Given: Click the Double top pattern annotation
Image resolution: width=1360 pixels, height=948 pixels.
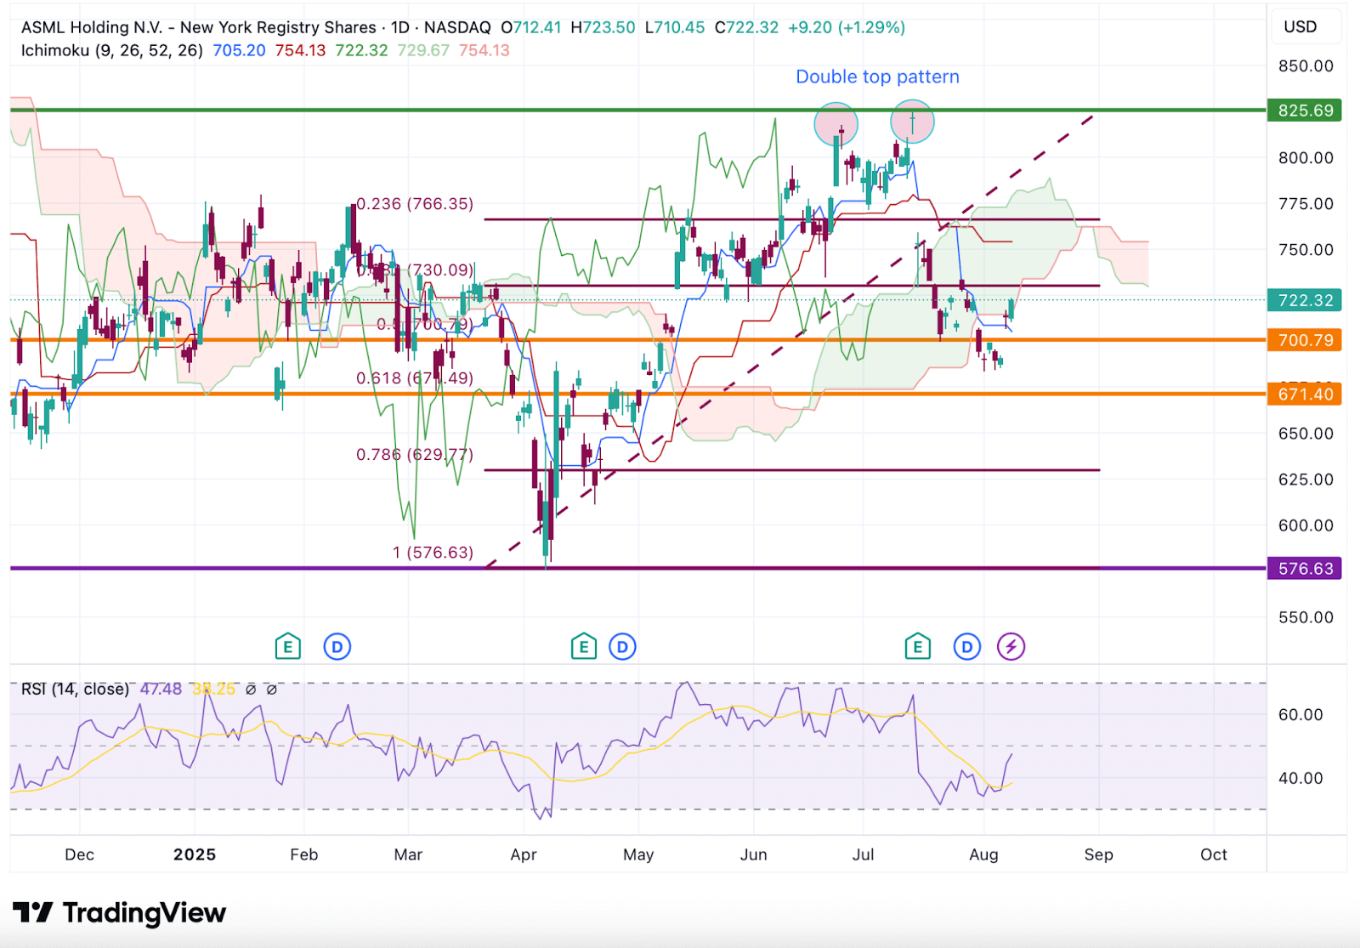Looking at the screenshot, I should pyautogui.click(x=877, y=77).
